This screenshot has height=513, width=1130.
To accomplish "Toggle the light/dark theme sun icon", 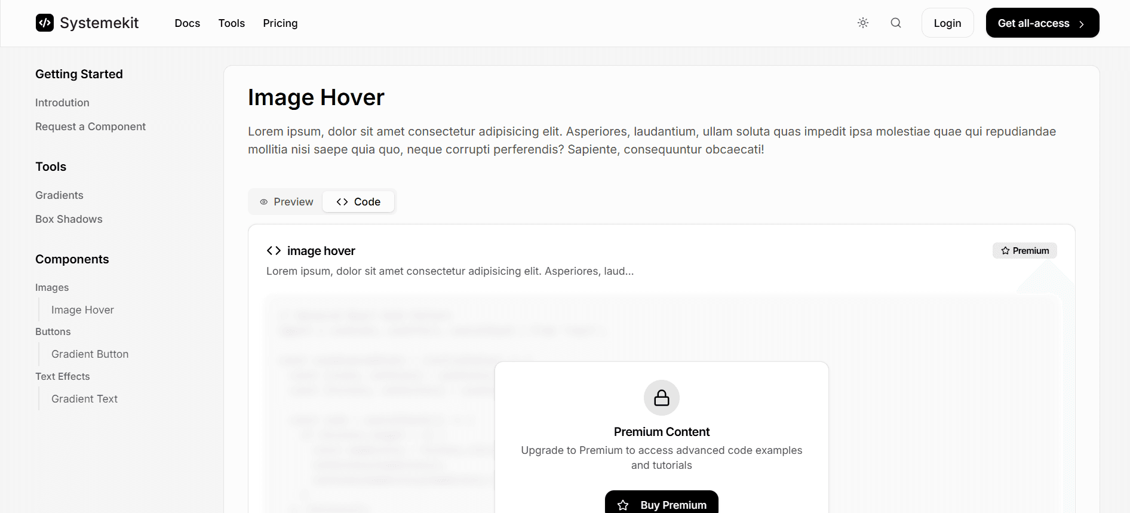I will 863,23.
